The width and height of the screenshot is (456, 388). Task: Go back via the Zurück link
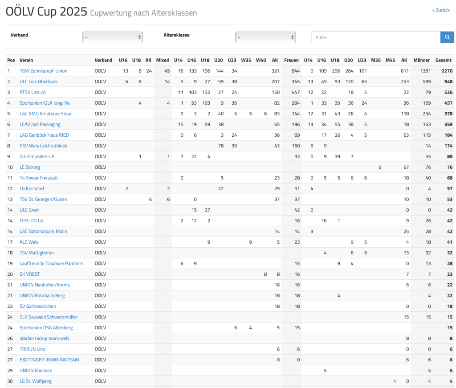[441, 10]
